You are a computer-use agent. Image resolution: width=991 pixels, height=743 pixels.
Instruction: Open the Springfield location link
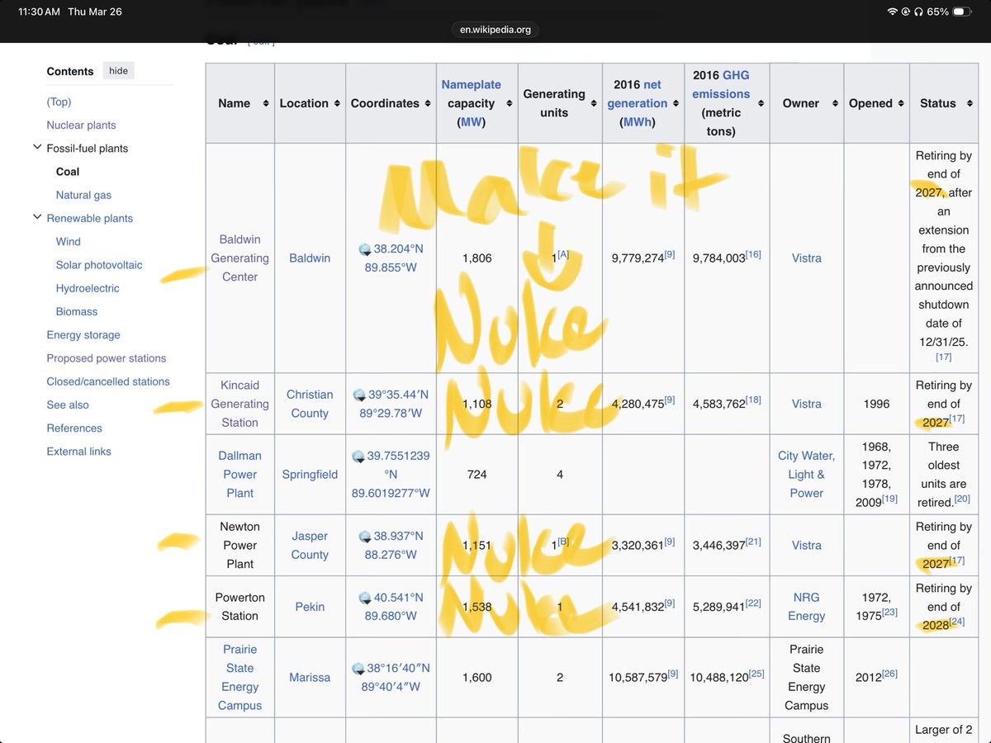310,474
